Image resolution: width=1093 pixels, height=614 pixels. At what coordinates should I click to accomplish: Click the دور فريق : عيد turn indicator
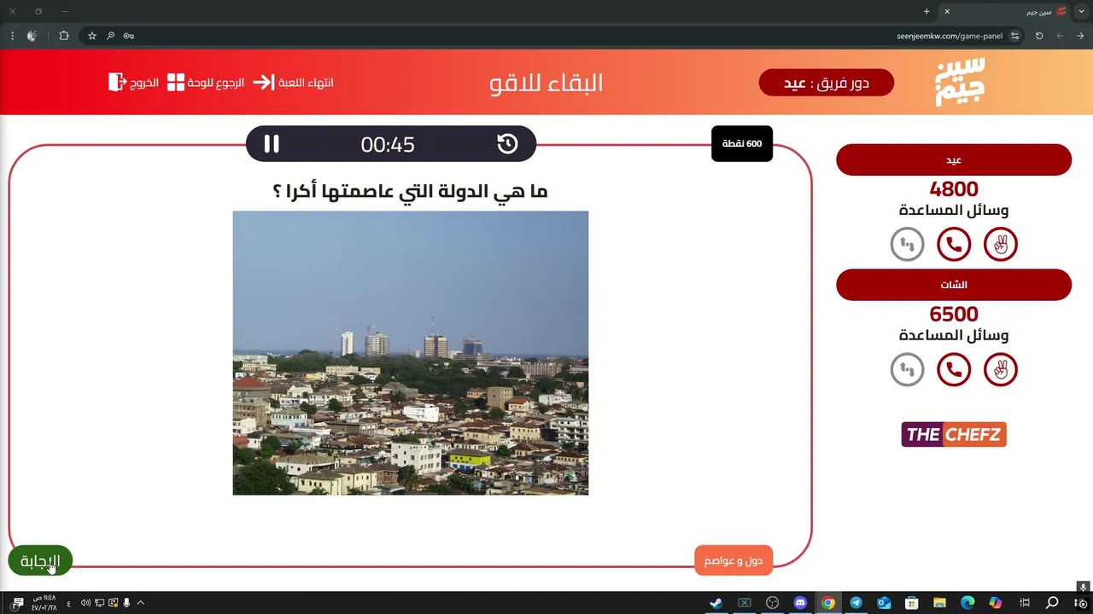coord(827,83)
